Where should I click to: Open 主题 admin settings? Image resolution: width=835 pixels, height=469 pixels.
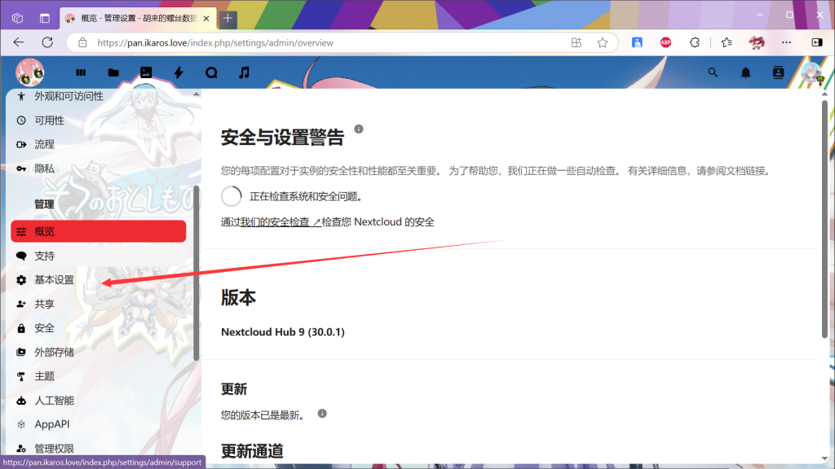pos(99,376)
